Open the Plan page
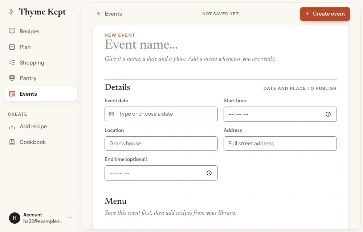363x232 pixels. point(41,47)
